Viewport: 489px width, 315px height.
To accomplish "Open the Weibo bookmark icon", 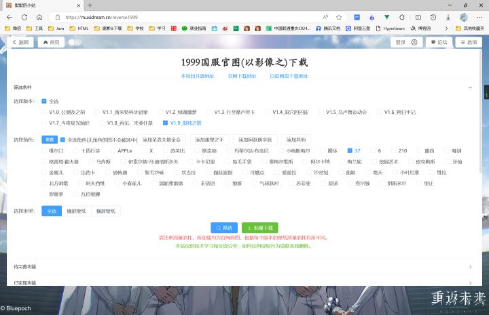I will (x=225, y=28).
